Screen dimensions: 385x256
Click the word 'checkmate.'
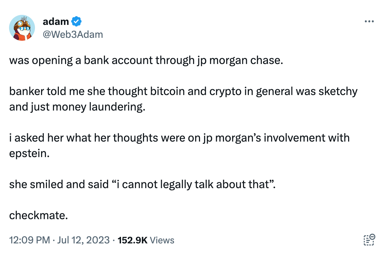(38, 215)
